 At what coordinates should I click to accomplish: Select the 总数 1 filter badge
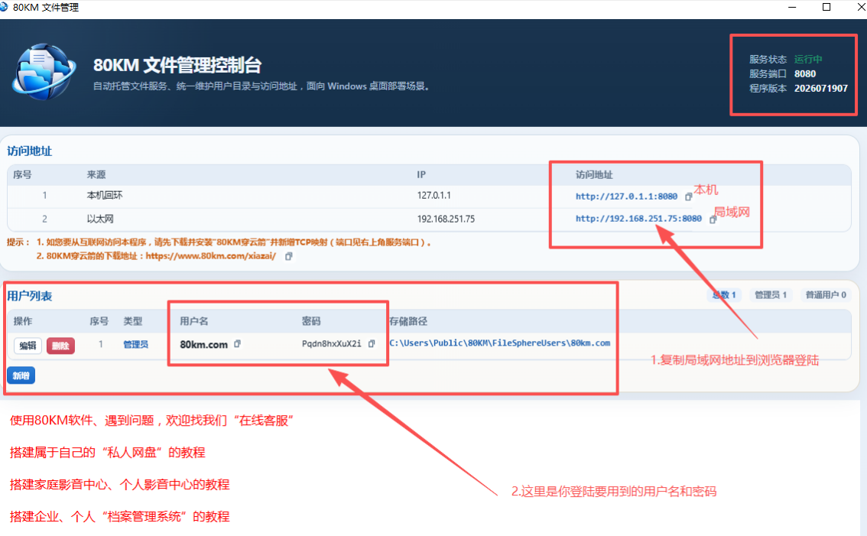(x=724, y=295)
